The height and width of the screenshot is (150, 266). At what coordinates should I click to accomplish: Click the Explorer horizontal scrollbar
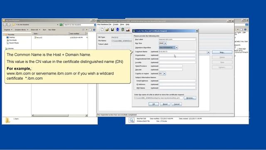point(59,115)
